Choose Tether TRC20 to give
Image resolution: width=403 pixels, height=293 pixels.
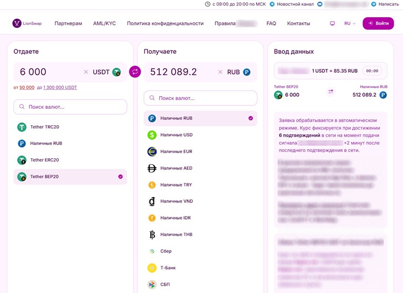tap(70, 127)
